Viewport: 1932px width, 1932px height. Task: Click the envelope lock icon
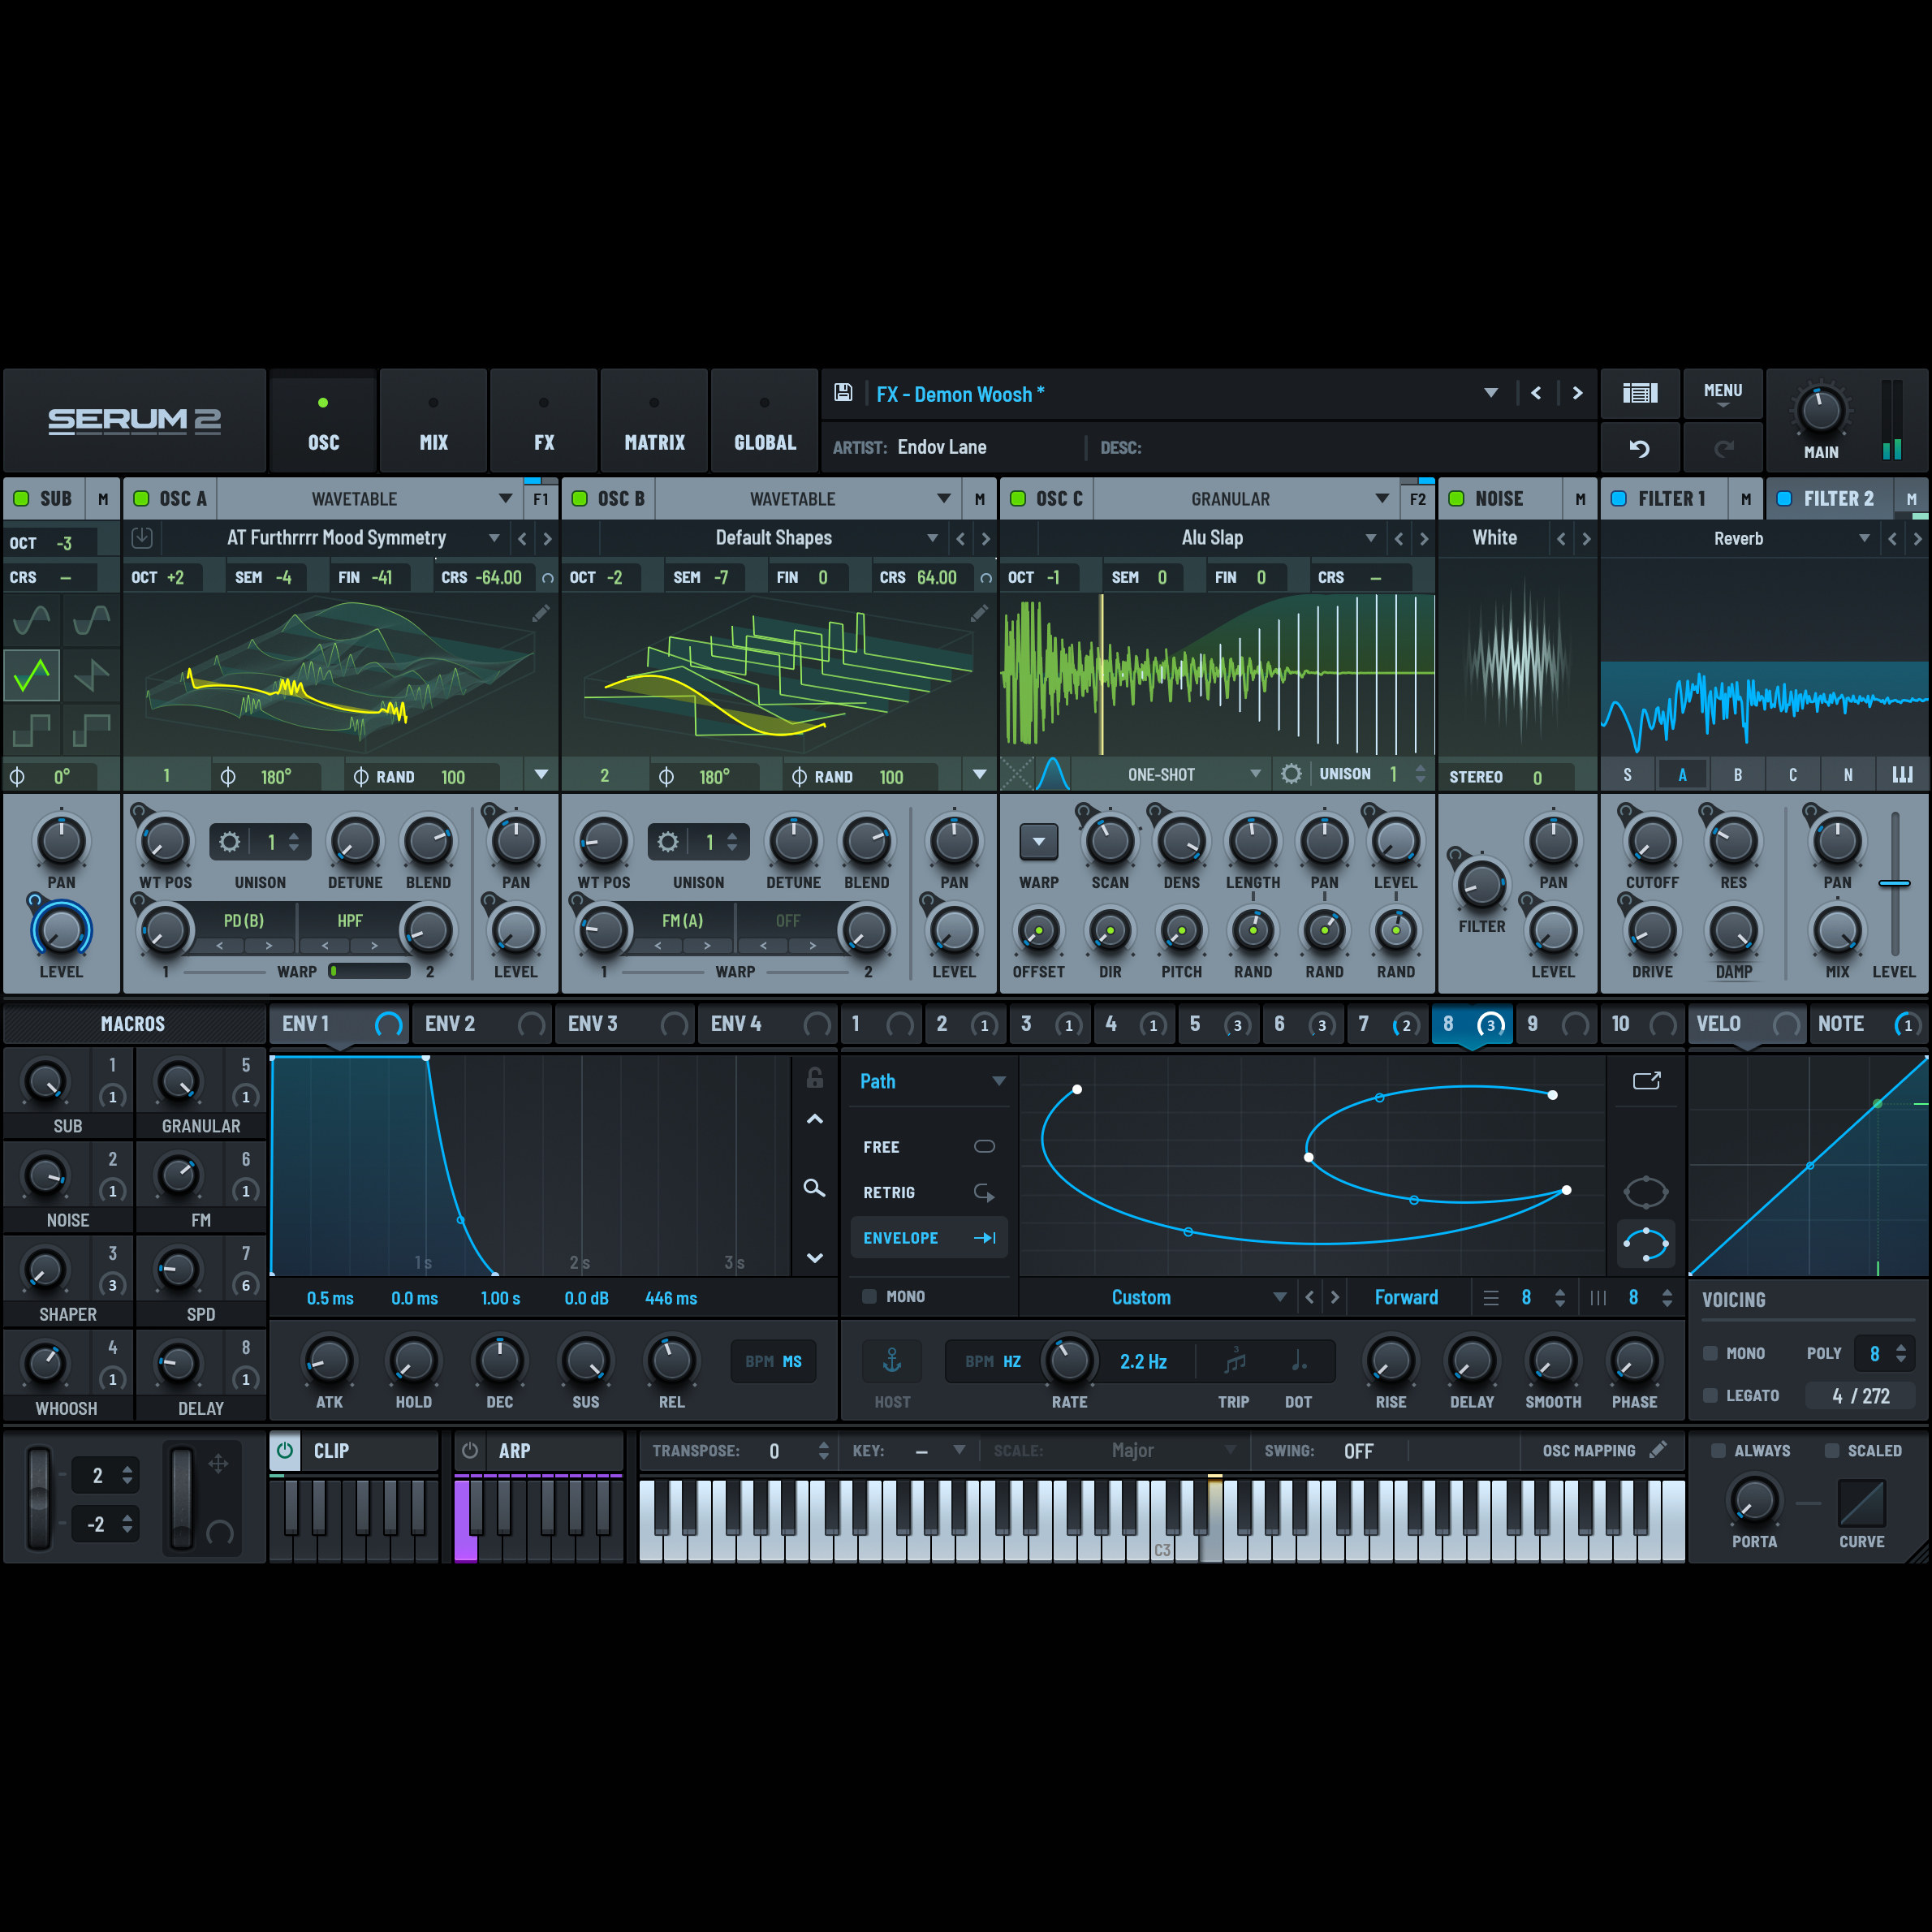tap(814, 1078)
